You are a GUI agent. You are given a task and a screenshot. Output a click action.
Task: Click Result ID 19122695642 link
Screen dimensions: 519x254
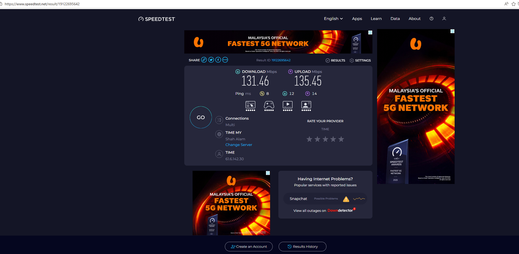pyautogui.click(x=281, y=60)
